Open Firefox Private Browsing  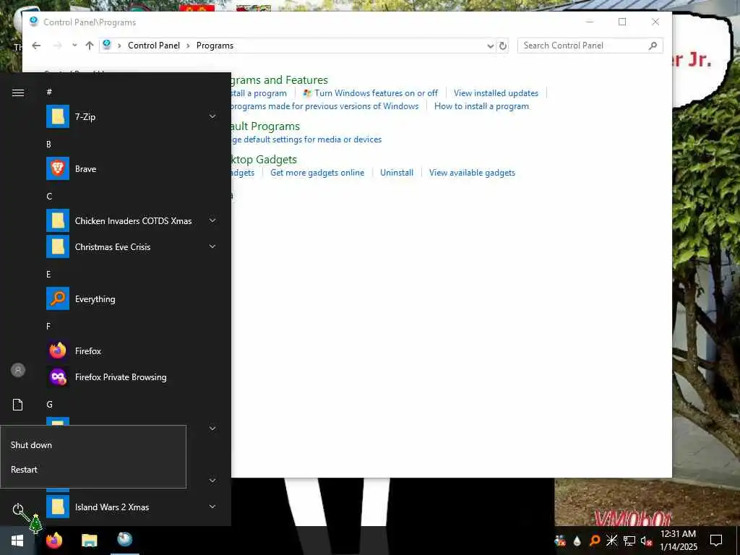132,377
